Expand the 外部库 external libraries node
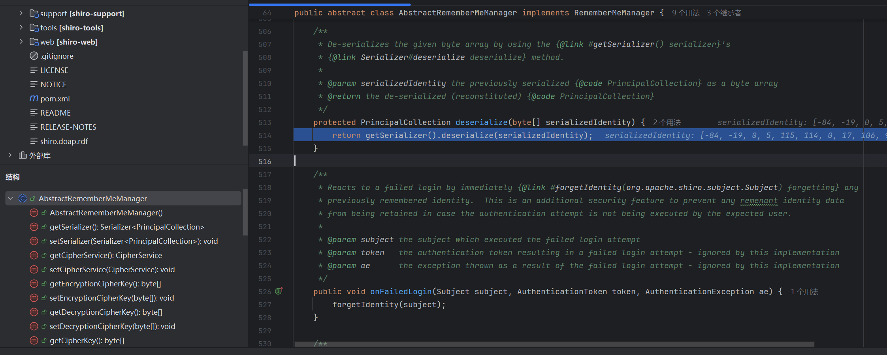Viewport: 887px width, 355px height. tap(10, 155)
